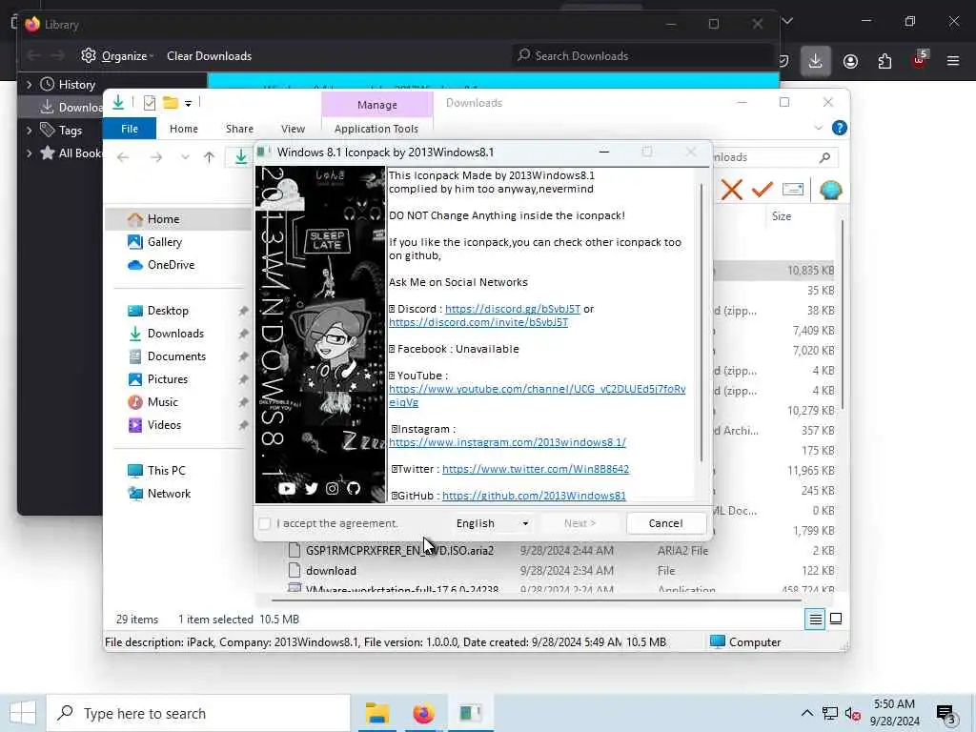Select Gallery in navigation pane

pos(164,242)
